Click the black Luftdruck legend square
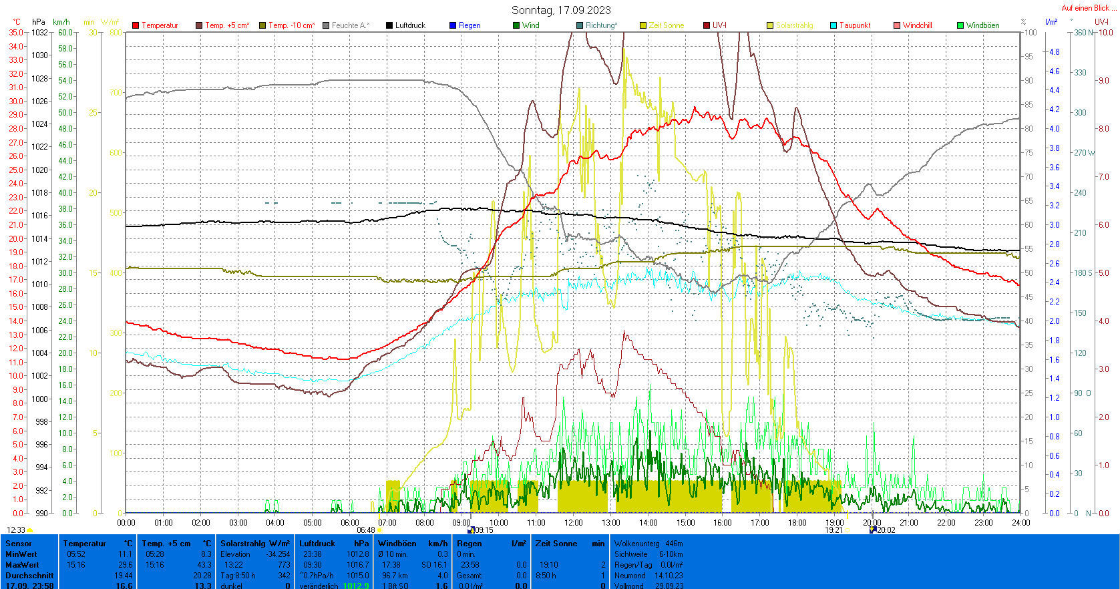The image size is (1120, 589). (389, 25)
